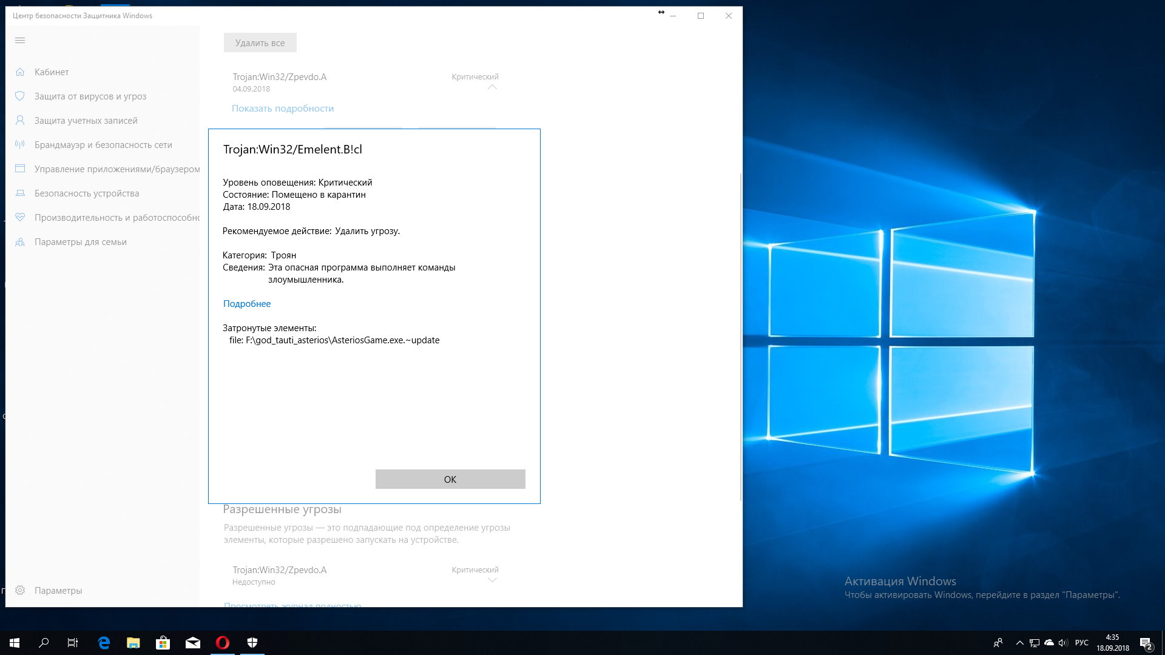Open taskbar Search magnifier
The image size is (1165, 655).
coord(44,643)
